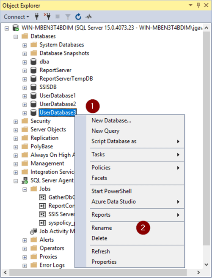
Task: Click the Management folder icon
Action: (25, 163)
